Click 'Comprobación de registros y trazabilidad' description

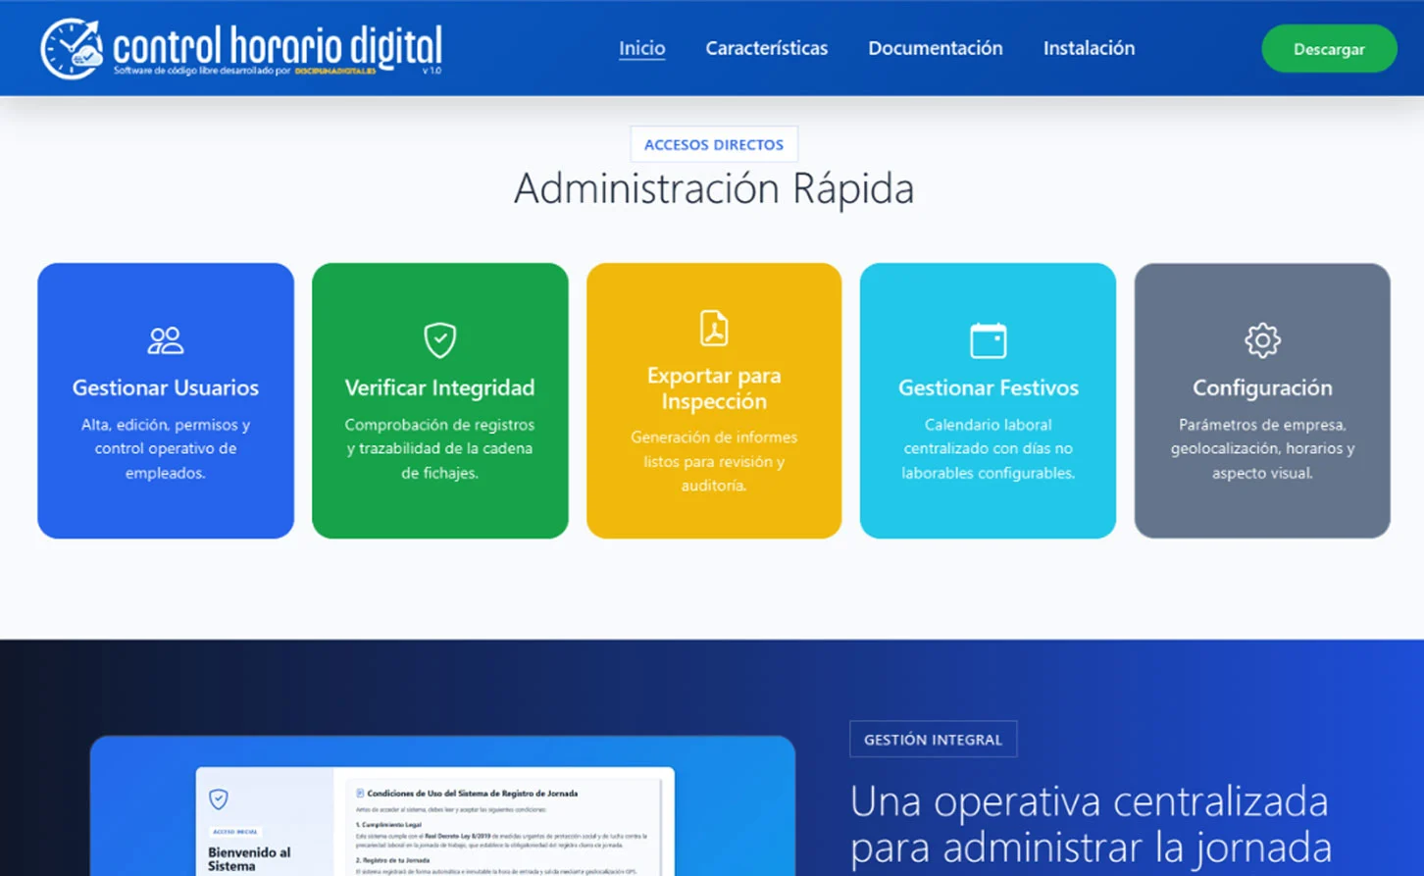click(439, 448)
